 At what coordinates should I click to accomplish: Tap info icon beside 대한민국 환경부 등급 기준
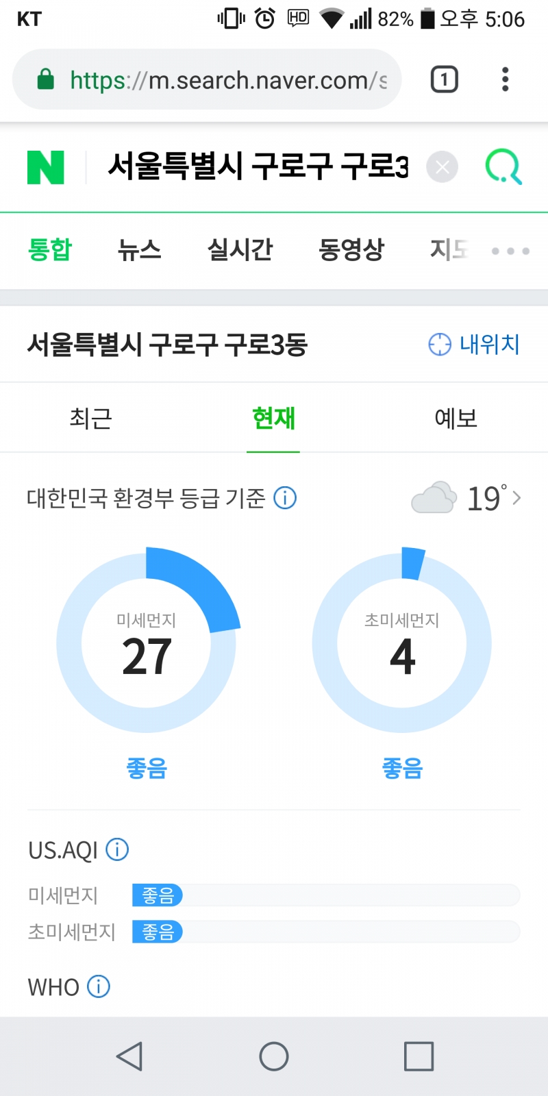tap(285, 498)
